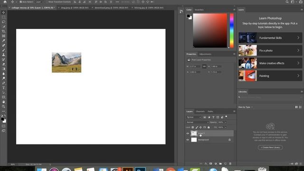Add a layer mask icon
This screenshot has height=171, width=304.
point(211,163)
